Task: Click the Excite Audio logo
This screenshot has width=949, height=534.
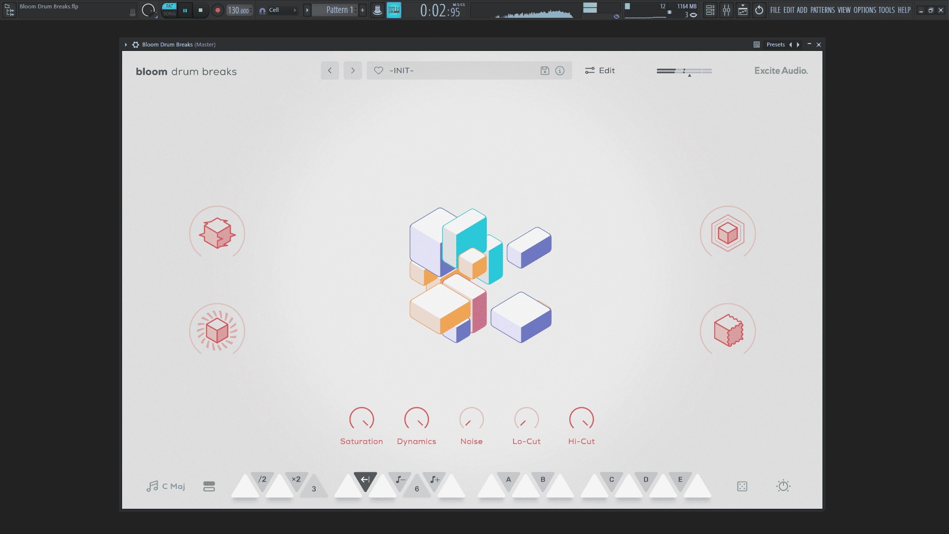Action: pyautogui.click(x=781, y=71)
